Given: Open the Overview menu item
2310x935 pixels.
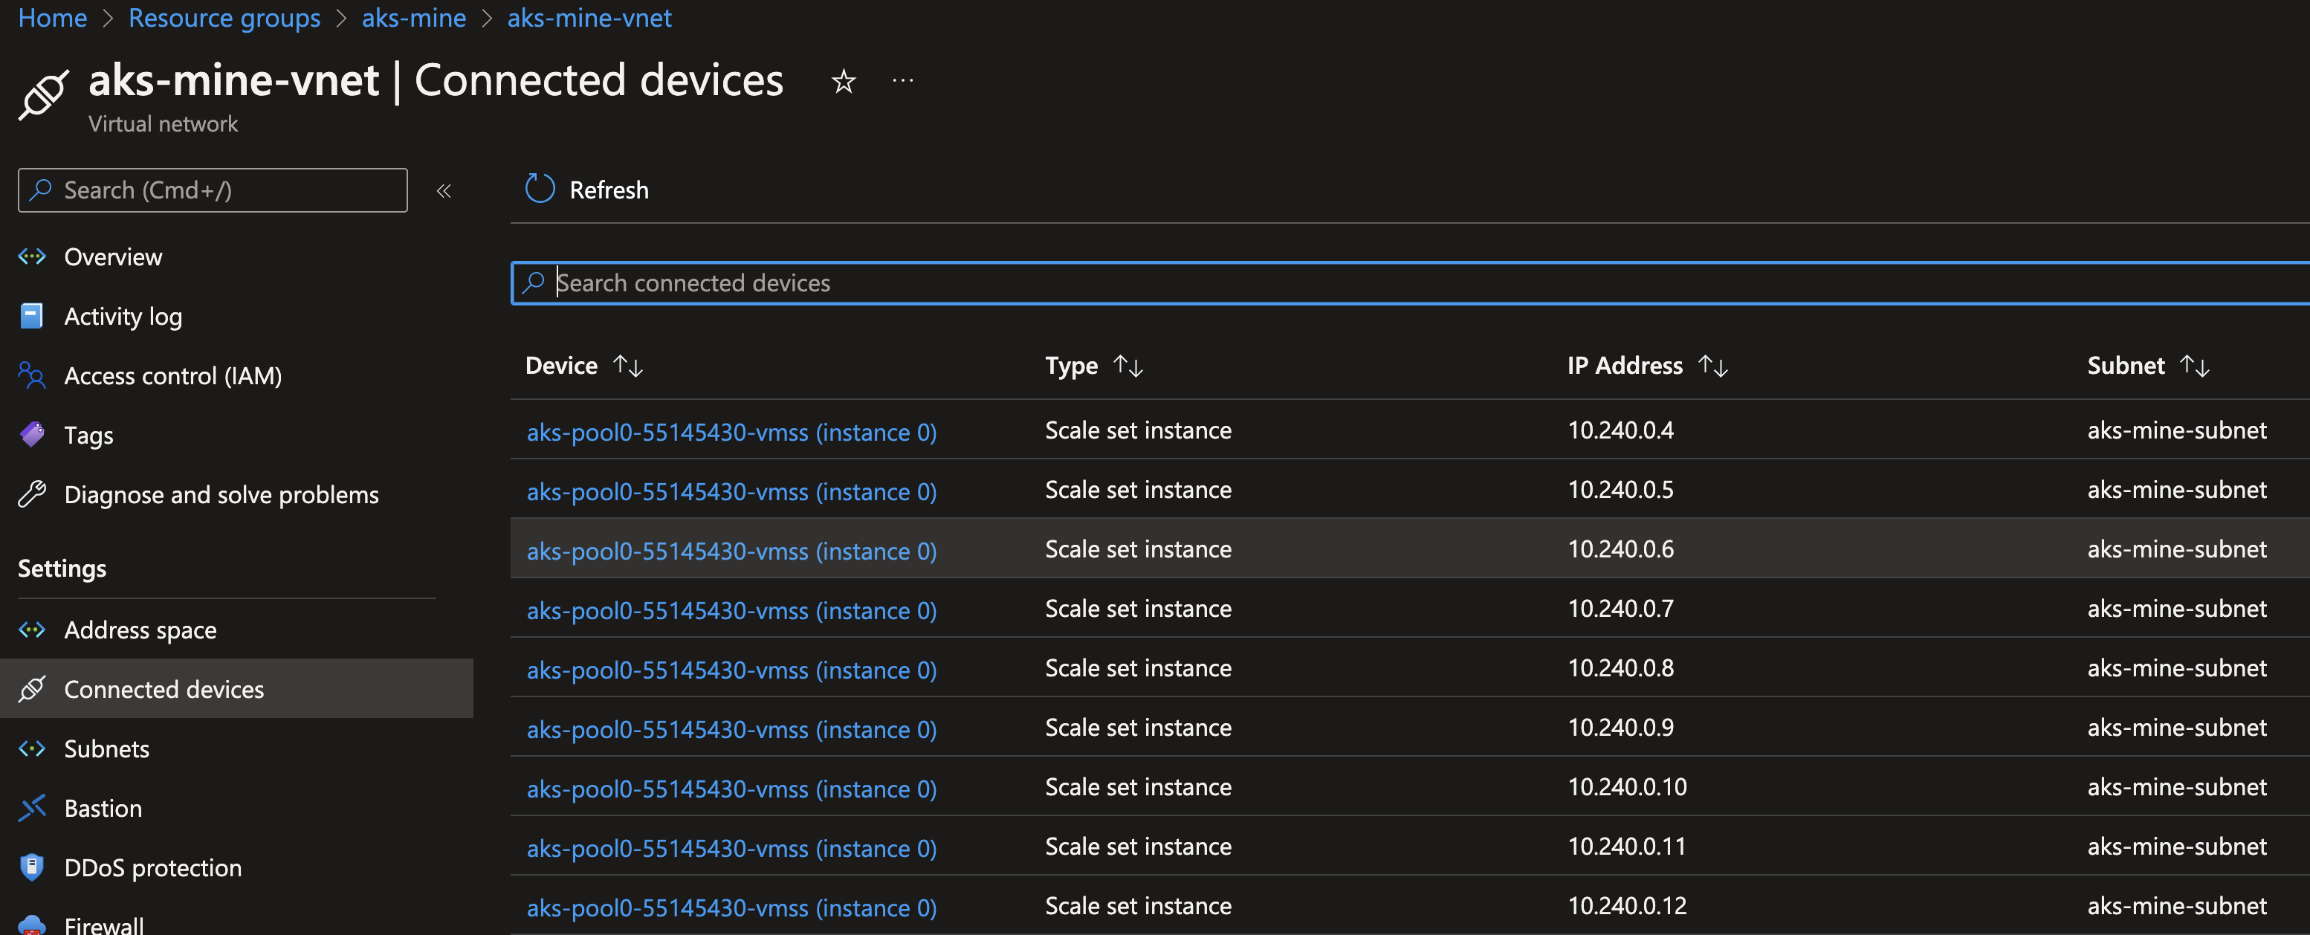Looking at the screenshot, I should click(113, 257).
